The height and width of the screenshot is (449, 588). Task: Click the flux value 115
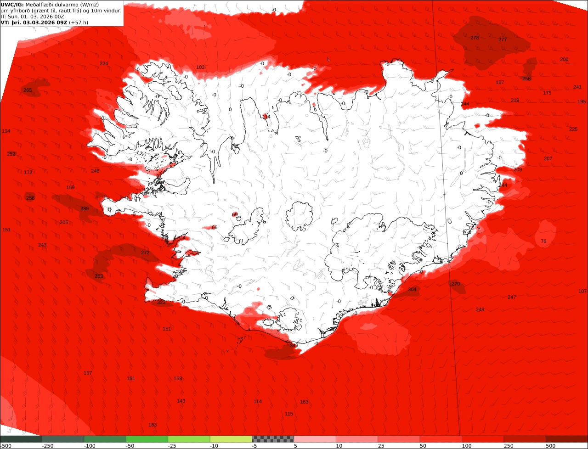(288, 414)
